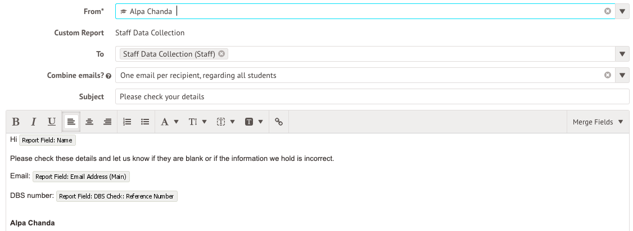Center align the text
The width and height of the screenshot is (633, 231).
(89, 122)
